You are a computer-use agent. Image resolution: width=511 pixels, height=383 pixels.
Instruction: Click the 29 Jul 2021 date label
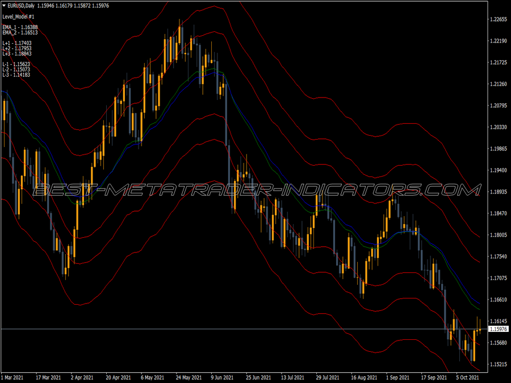(328, 378)
